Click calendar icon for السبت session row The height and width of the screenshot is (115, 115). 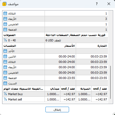click(x=5, y=83)
